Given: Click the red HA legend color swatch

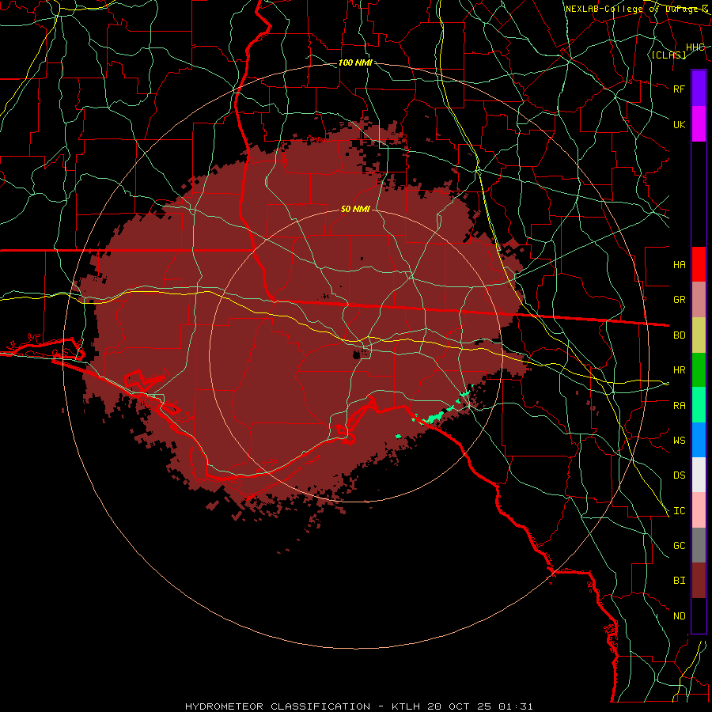Looking at the screenshot, I should pos(699,264).
